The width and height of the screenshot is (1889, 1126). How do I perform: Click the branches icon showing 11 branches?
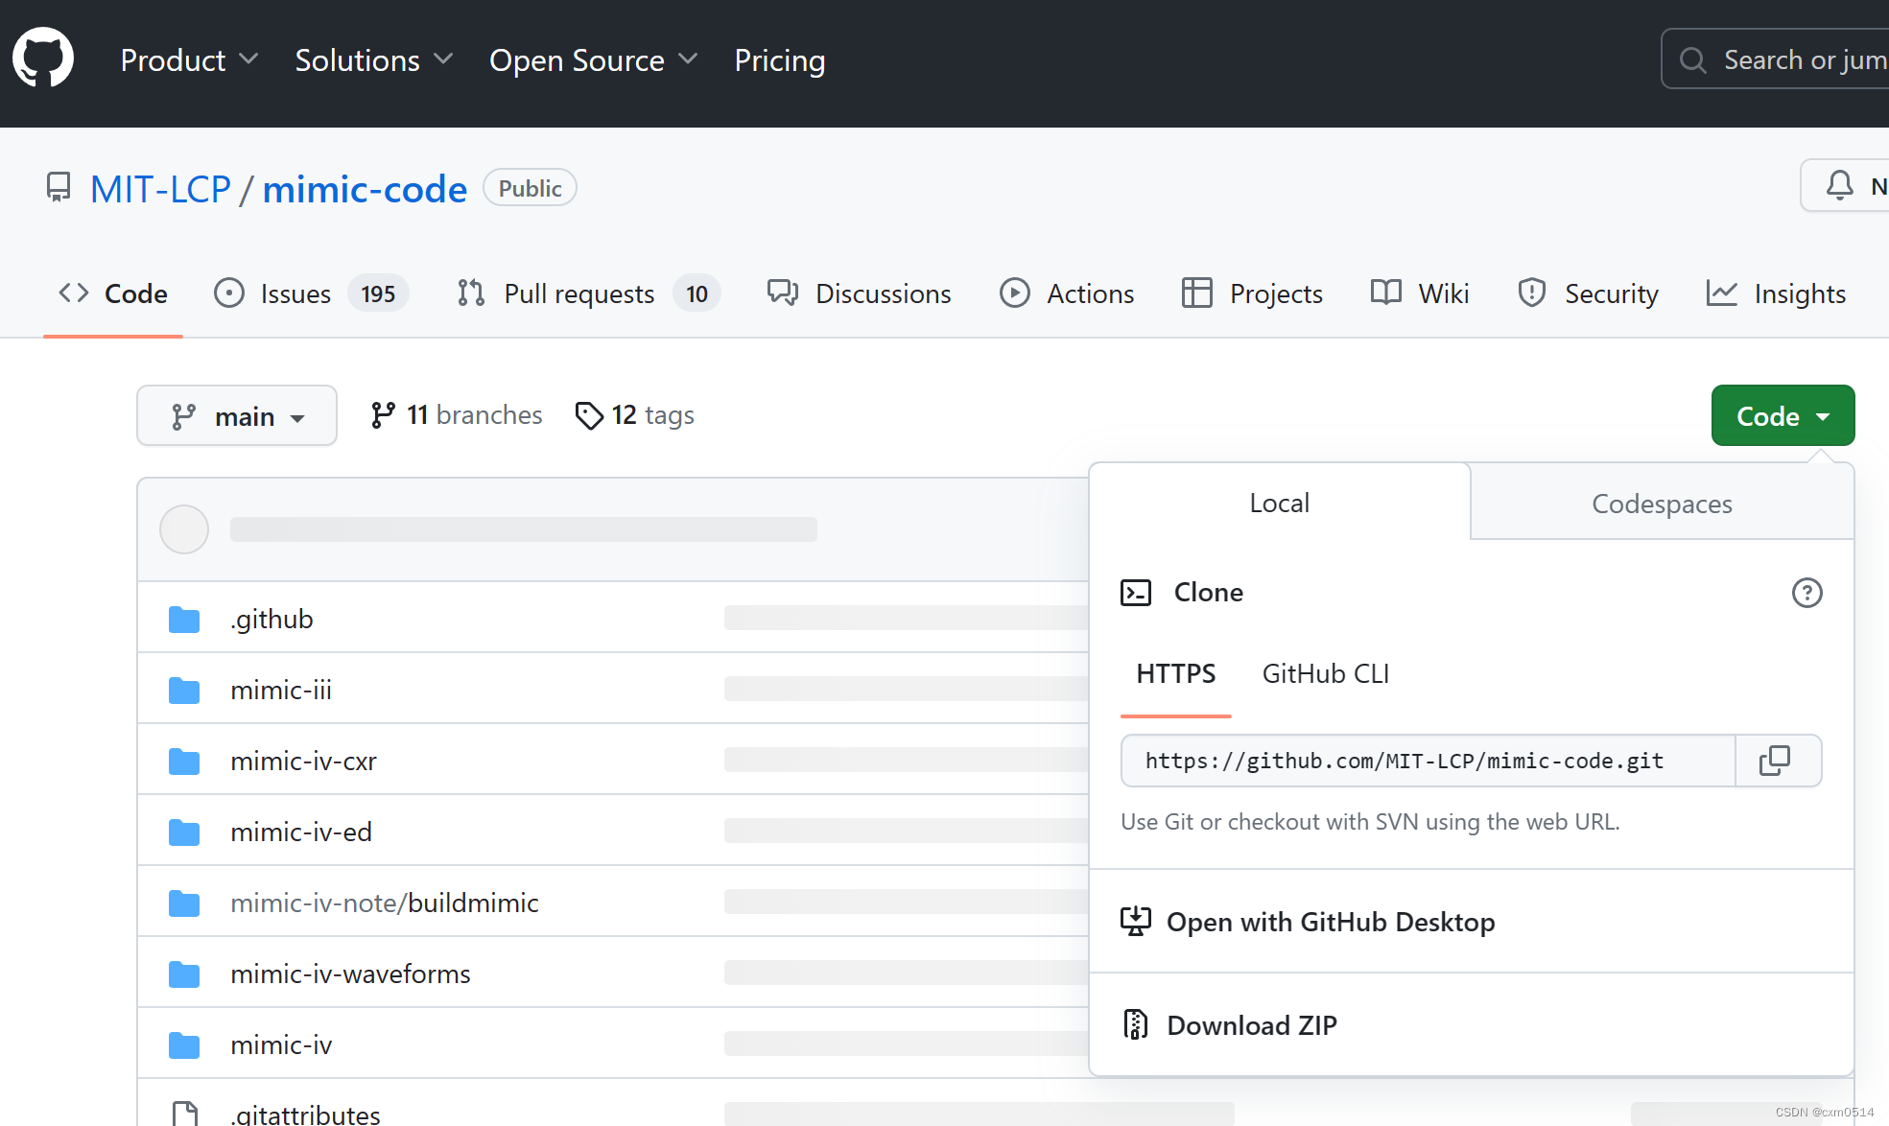pyautogui.click(x=383, y=415)
